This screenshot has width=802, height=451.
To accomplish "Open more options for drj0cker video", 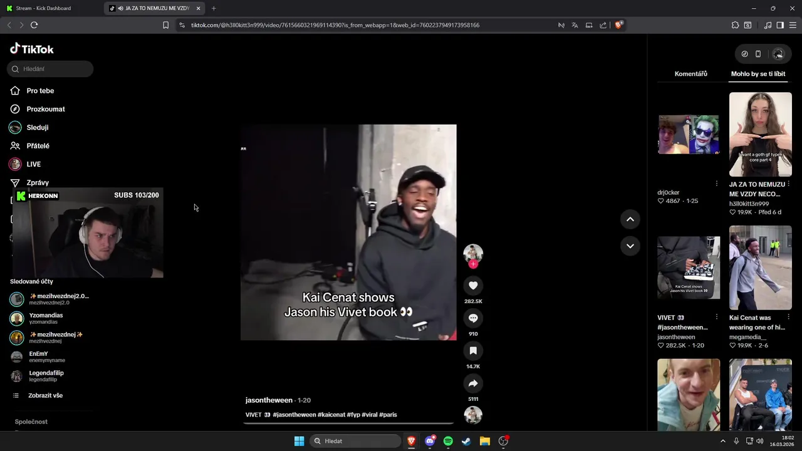I will click(717, 184).
